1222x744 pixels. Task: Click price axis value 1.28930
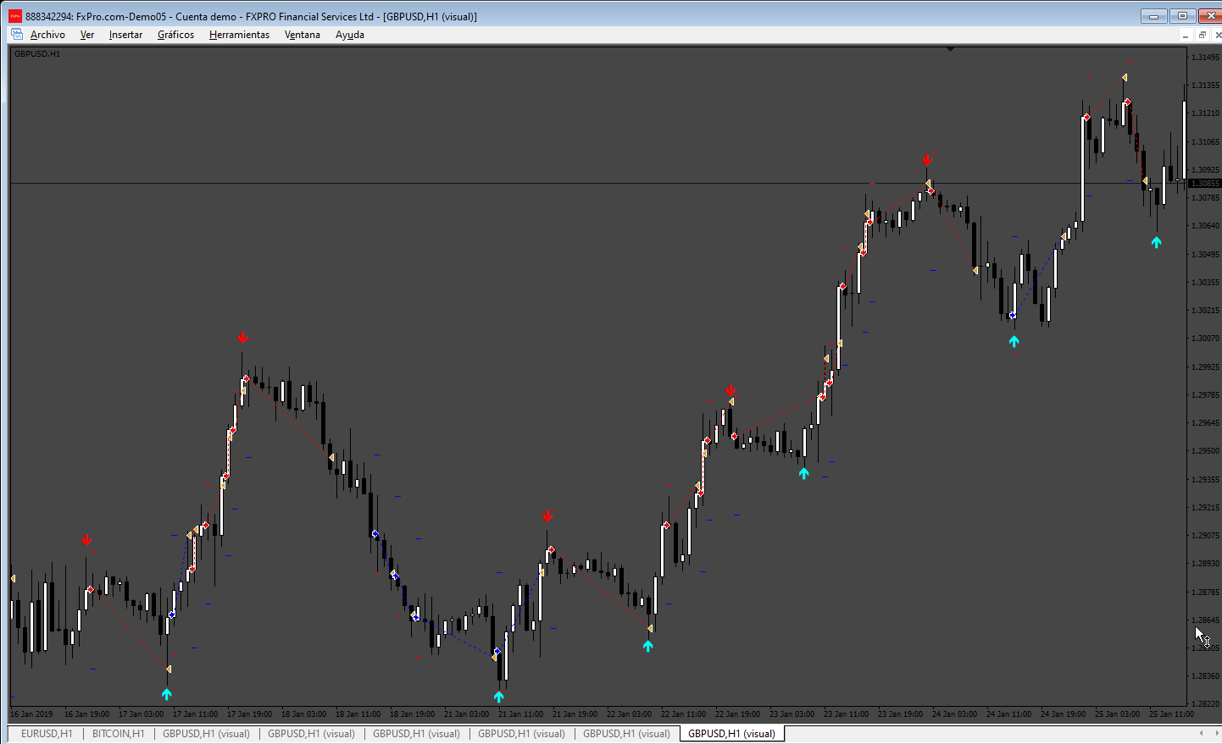pyautogui.click(x=1205, y=564)
